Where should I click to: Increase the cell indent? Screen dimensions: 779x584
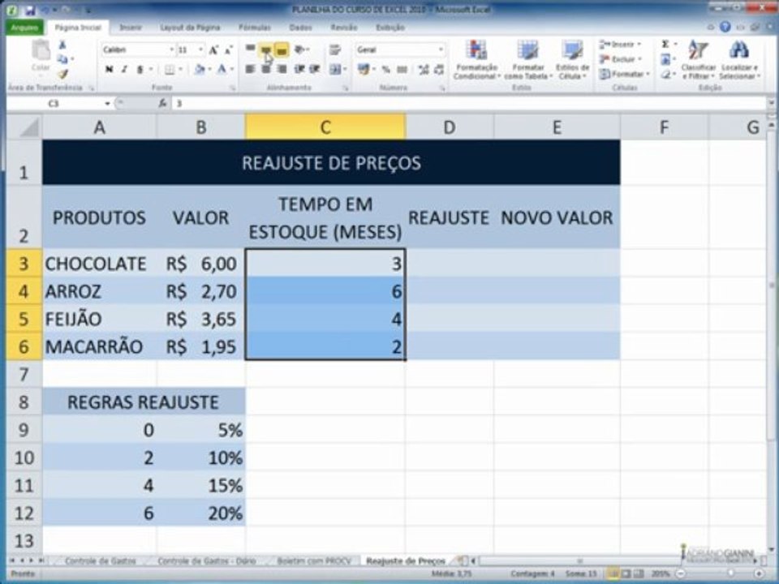315,69
